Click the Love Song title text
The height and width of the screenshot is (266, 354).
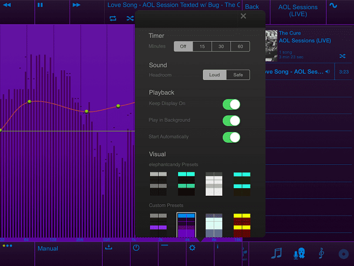[x=173, y=5]
